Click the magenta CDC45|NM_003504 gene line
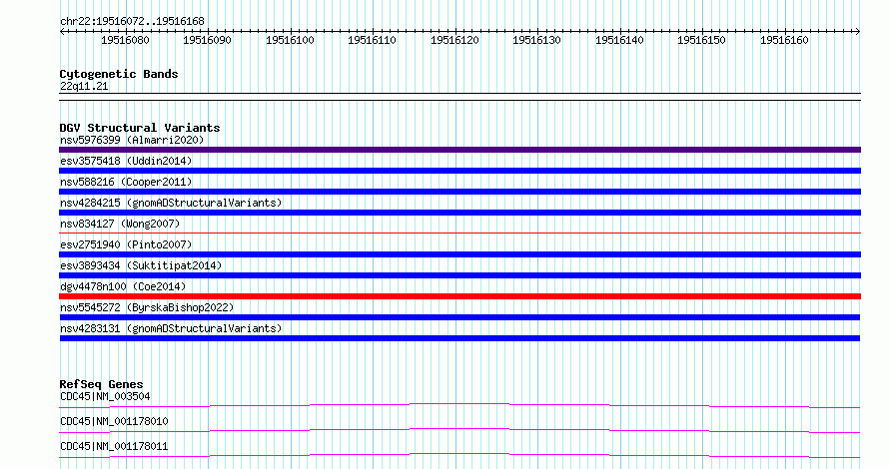The image size is (889, 469). tap(459, 405)
